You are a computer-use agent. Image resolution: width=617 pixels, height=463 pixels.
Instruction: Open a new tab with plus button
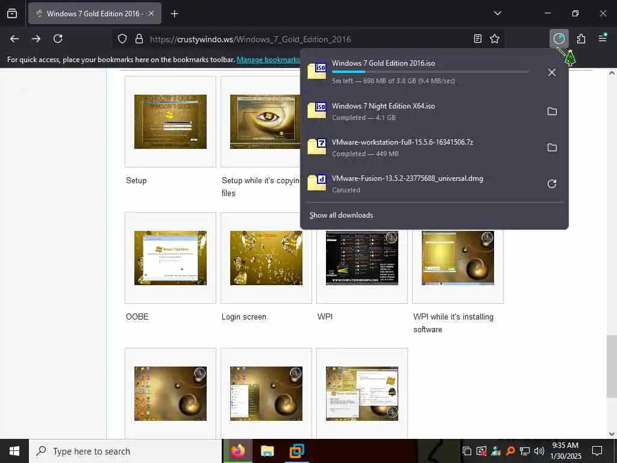point(174,14)
